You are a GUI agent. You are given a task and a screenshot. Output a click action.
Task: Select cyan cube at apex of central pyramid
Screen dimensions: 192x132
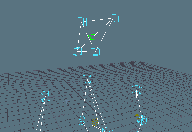88,79
